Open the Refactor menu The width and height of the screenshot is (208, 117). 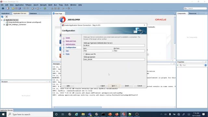(29, 5)
